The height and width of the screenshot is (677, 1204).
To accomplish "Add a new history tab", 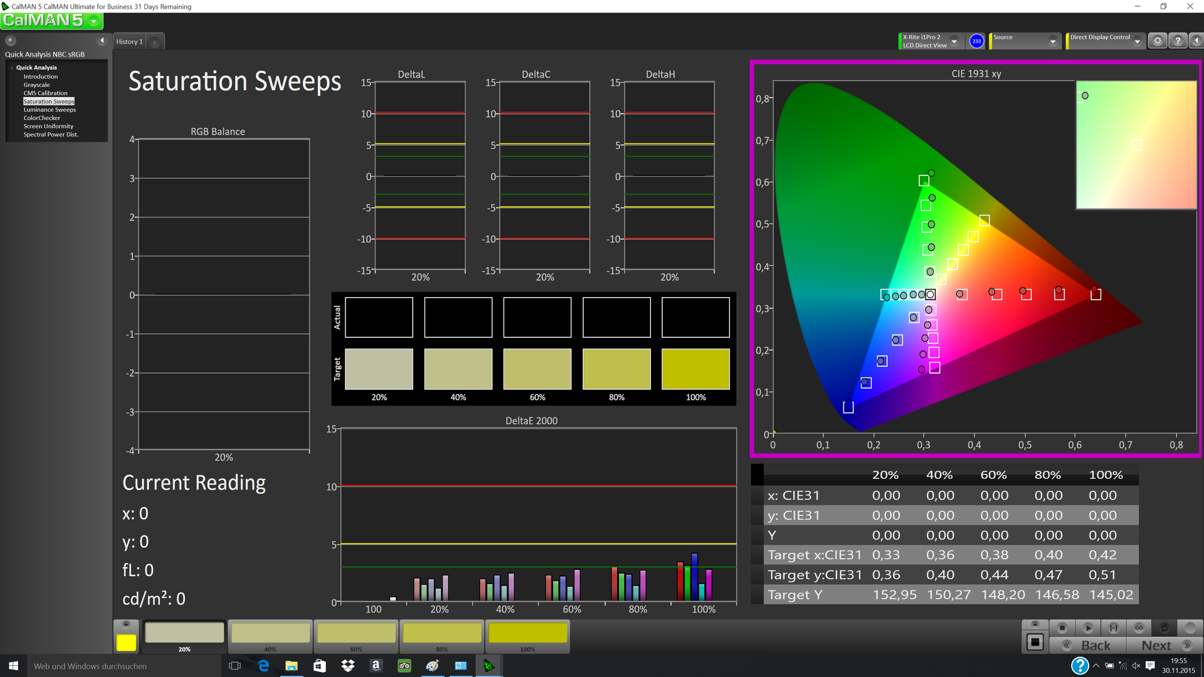I will tap(155, 42).
